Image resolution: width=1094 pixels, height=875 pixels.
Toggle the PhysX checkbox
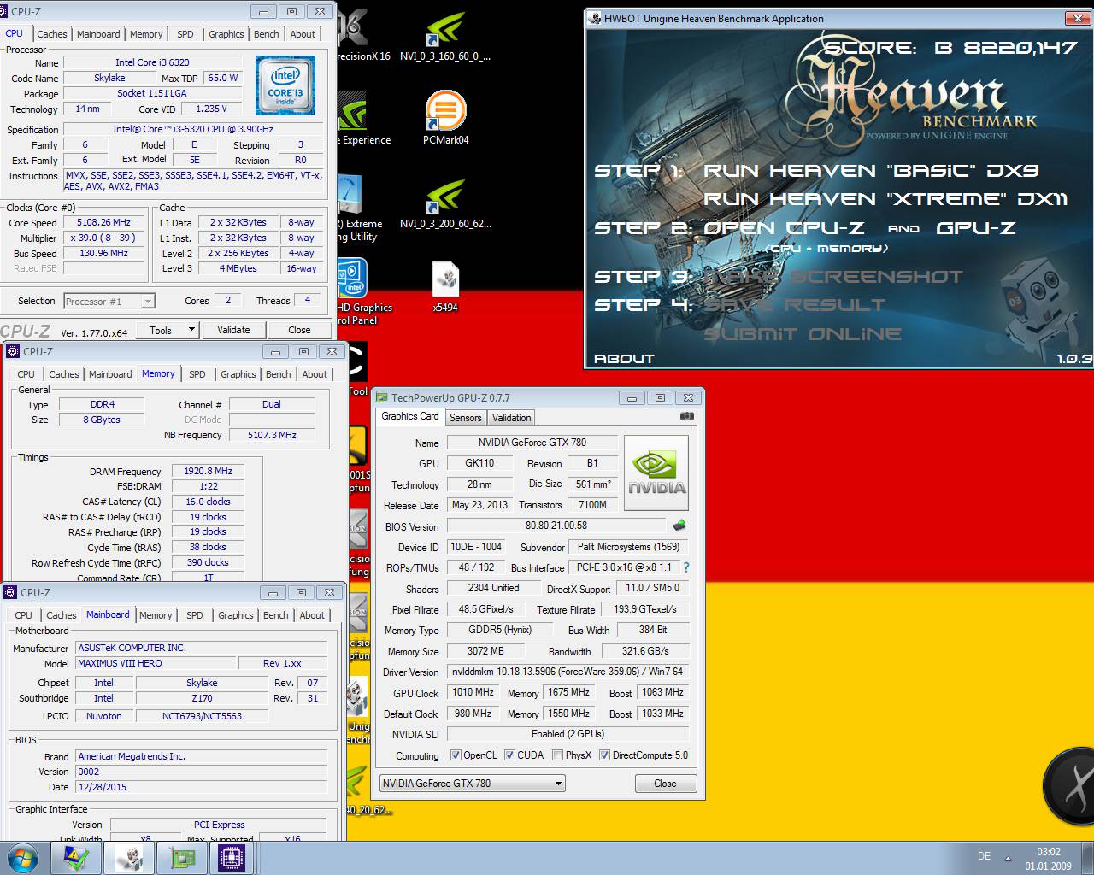click(558, 755)
